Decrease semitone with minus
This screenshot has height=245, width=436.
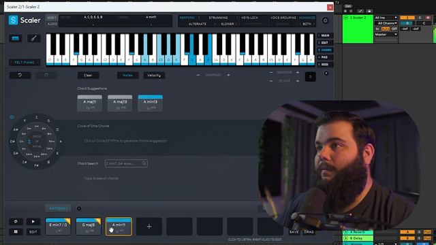(x=271, y=73)
